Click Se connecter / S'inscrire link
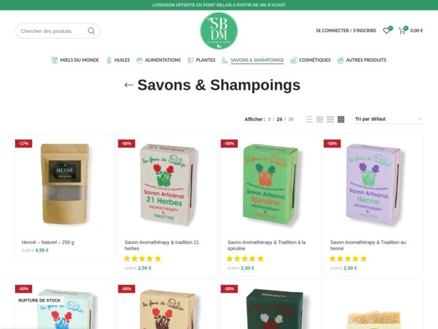This screenshot has height=329, width=438. pos(346,30)
